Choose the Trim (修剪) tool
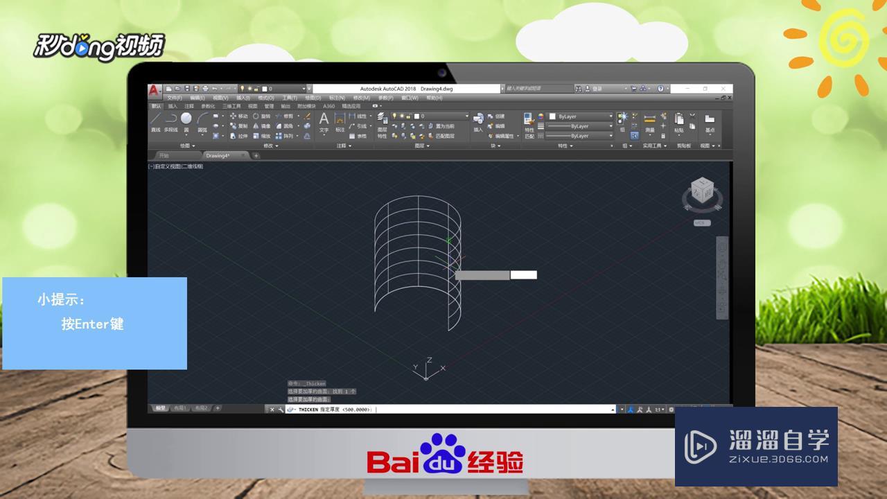 (286, 116)
